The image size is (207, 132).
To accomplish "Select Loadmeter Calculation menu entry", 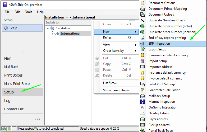I will pos(173,90).
